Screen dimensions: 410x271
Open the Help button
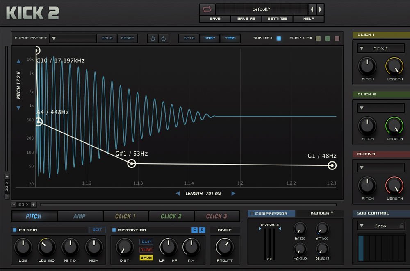[309, 18]
